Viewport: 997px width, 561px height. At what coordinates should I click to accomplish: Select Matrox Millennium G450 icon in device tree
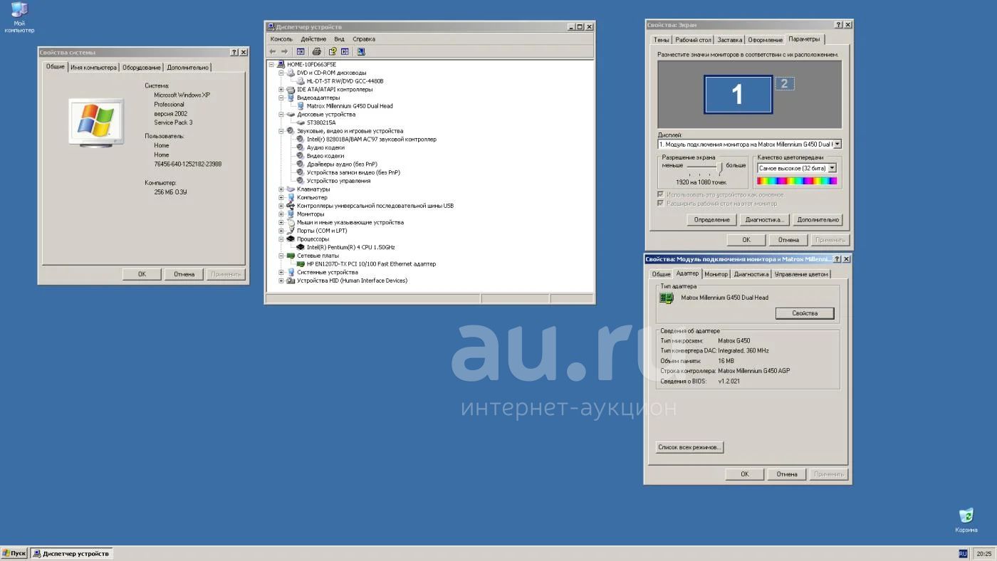(301, 106)
